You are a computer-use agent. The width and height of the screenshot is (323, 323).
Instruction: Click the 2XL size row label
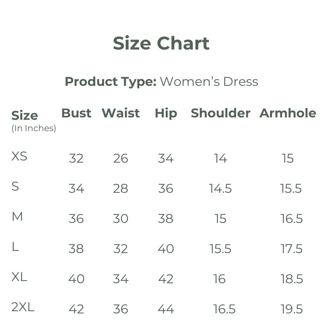point(23,307)
